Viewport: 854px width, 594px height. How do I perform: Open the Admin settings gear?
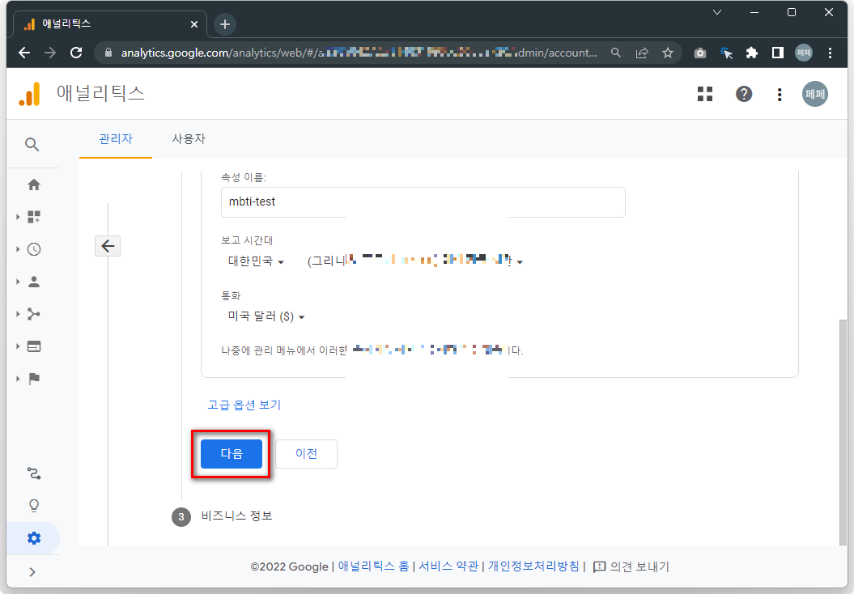(33, 537)
